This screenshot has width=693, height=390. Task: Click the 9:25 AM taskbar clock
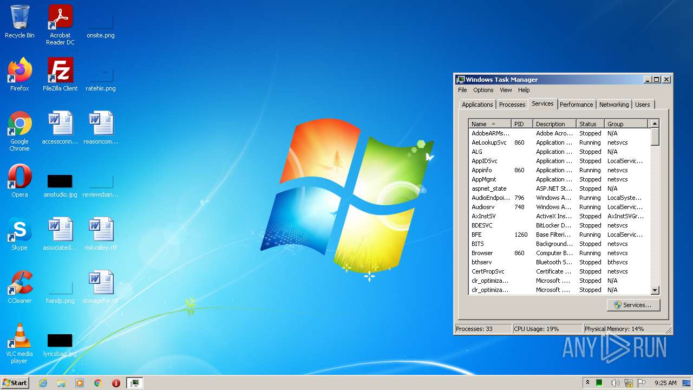[665, 383]
